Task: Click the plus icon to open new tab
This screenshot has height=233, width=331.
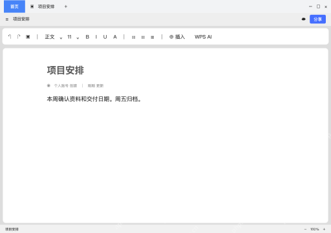Action: point(66,6)
